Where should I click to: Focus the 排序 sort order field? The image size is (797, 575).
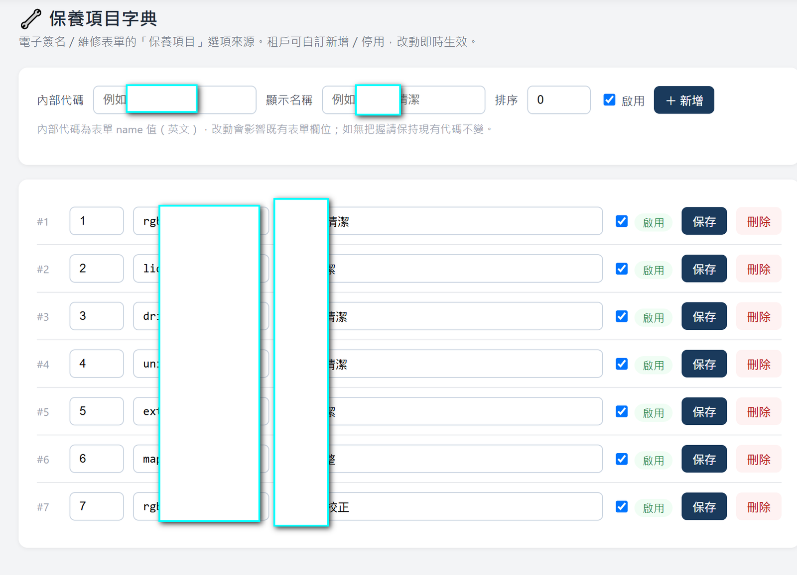[x=559, y=100]
